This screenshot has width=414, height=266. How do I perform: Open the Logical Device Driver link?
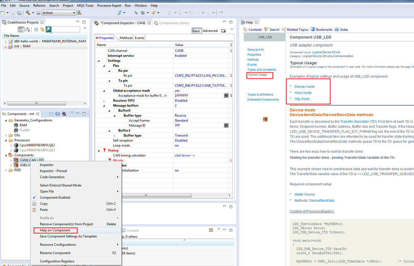(326, 52)
